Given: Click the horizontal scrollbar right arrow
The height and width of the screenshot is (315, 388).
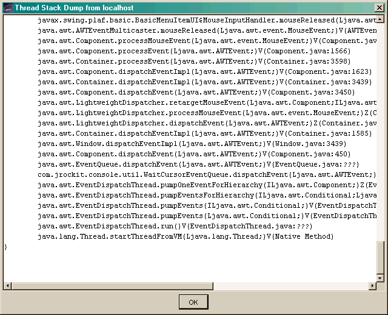Looking at the screenshot, I should (x=372, y=286).
